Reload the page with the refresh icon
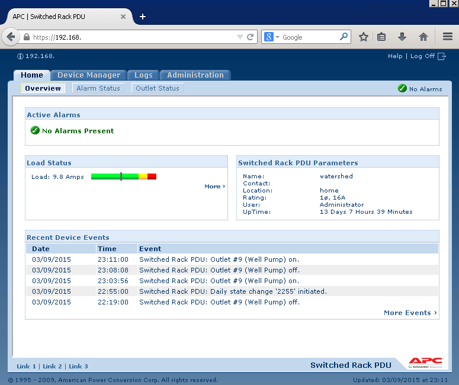The width and height of the screenshot is (459, 385). click(250, 37)
